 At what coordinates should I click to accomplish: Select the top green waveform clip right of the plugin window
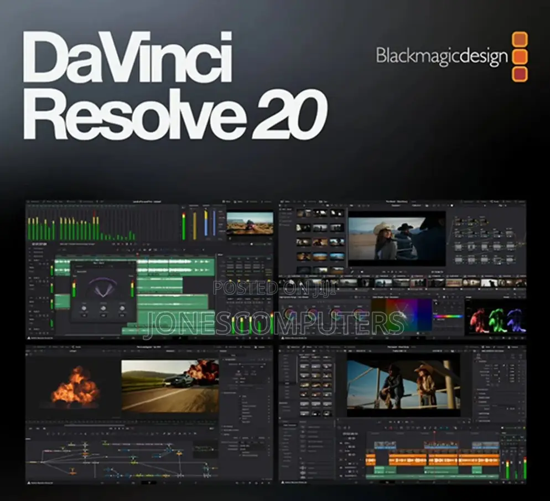(x=175, y=266)
